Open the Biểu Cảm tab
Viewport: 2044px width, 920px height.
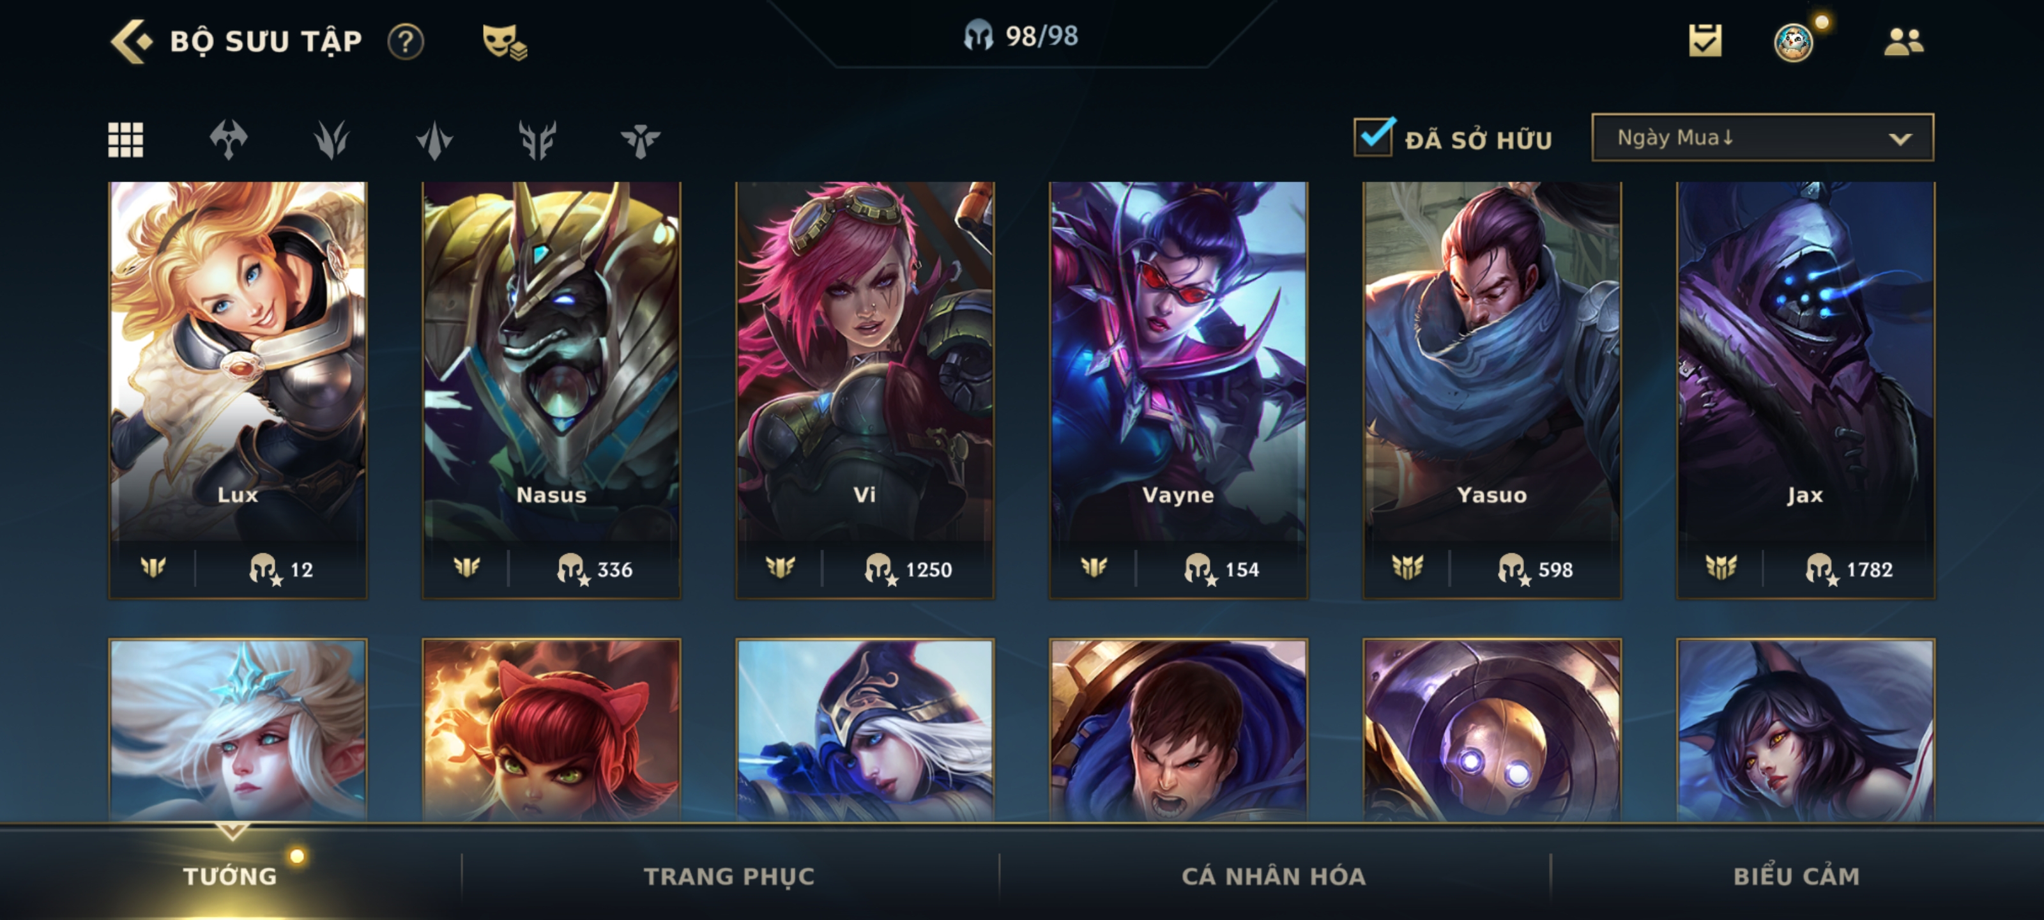(x=1796, y=875)
